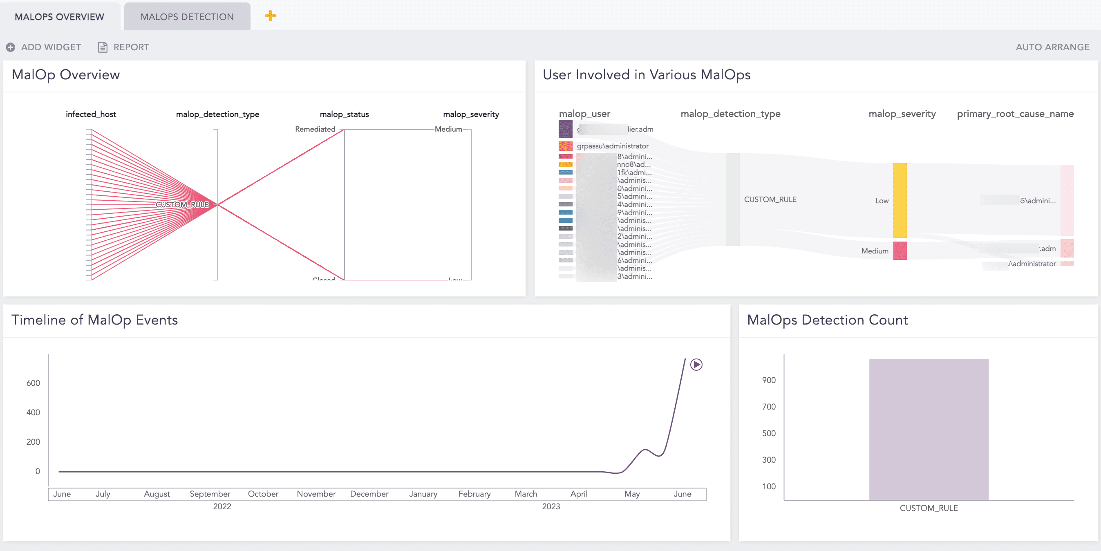Click the Medium severity axis label
1101x551 pixels.
click(x=448, y=129)
